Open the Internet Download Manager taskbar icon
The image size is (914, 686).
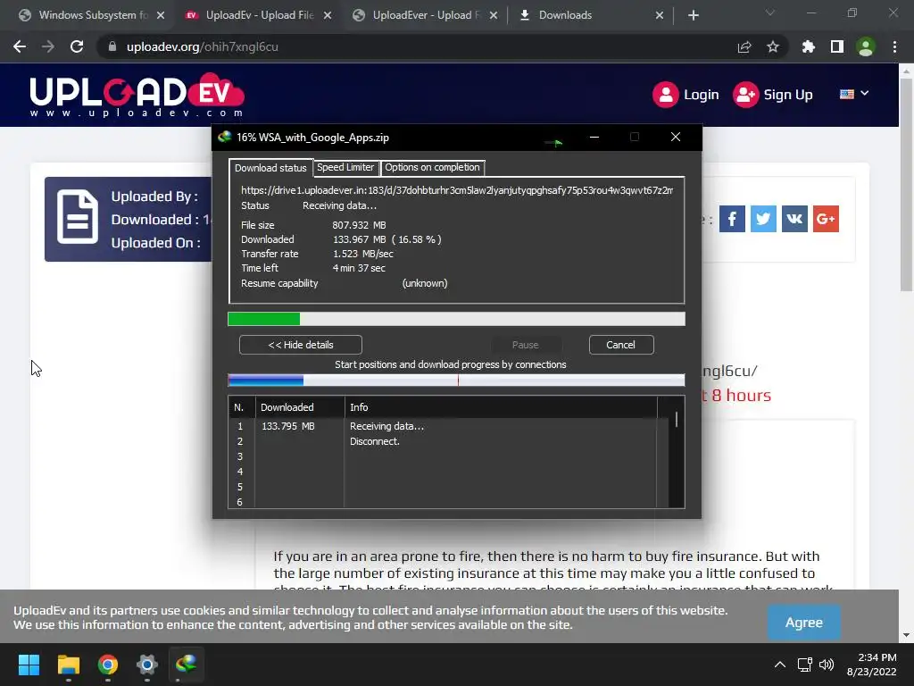[186, 665]
